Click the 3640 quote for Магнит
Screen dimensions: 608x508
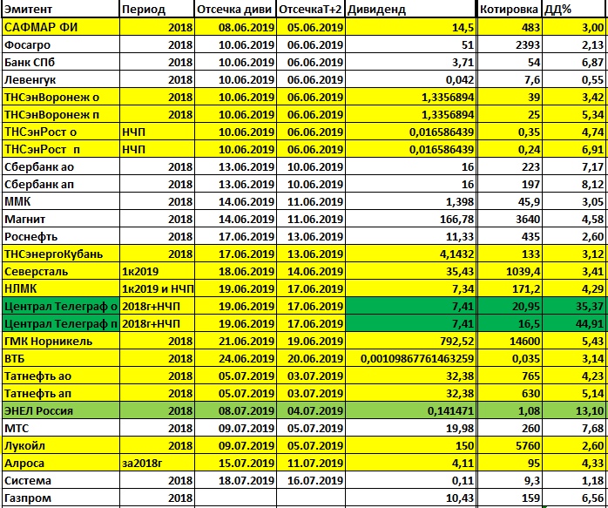pyautogui.click(x=510, y=219)
